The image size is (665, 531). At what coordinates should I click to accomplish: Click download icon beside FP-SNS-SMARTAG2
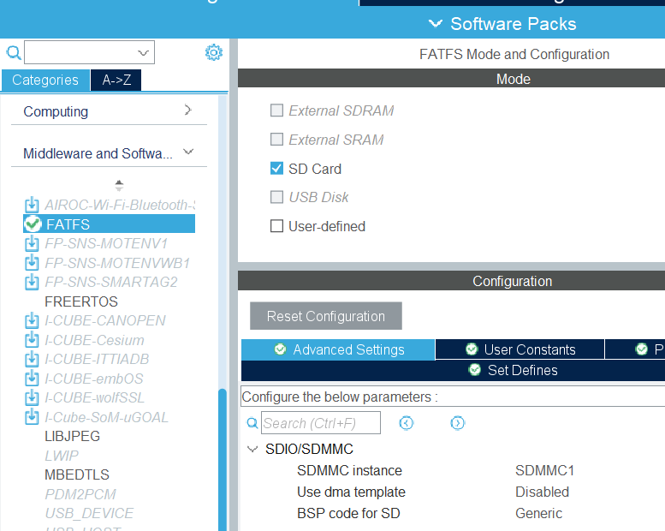32,282
